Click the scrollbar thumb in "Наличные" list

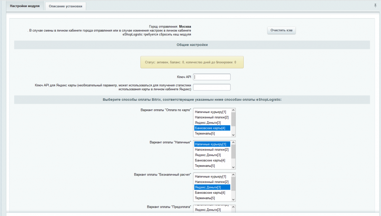pyautogui.click(x=233, y=151)
